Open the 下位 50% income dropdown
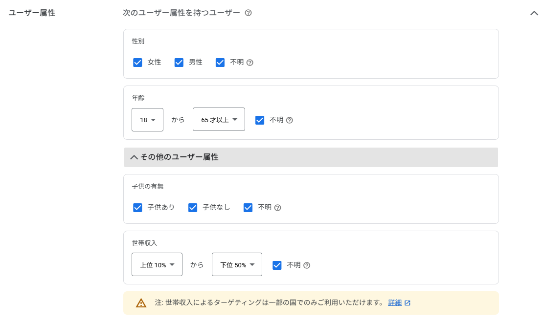 click(x=237, y=265)
